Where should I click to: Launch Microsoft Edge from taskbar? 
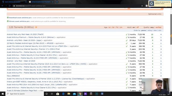[63, 94]
